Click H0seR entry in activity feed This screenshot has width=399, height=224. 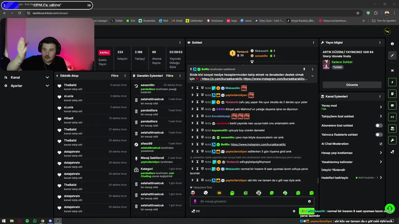92,120
